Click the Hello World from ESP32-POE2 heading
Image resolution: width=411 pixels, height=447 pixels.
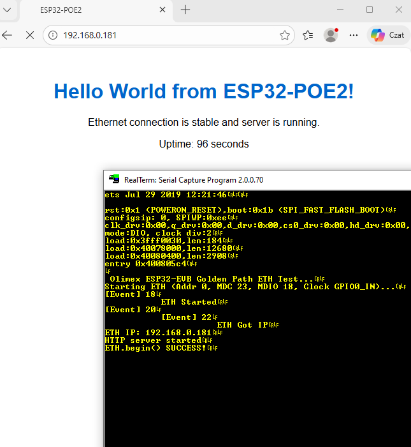pos(204,91)
